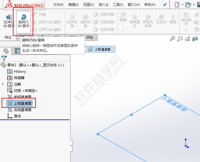Select the 传感器 (Sensors) tree item
200x162 pixels.
(x=16, y=78)
